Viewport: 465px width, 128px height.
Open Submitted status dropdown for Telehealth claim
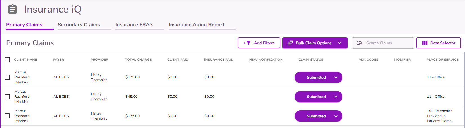[336, 116]
